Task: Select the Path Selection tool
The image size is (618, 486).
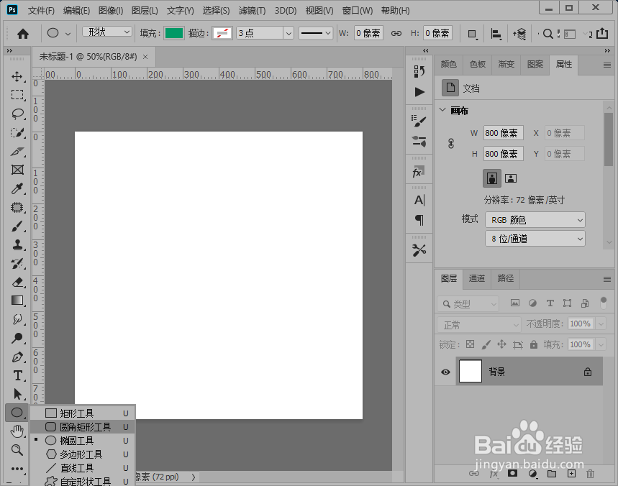Action: (x=17, y=394)
